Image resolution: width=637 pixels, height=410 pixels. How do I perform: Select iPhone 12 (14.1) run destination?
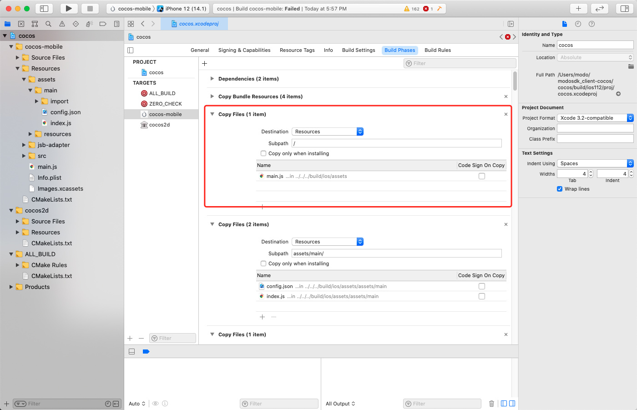click(x=182, y=8)
